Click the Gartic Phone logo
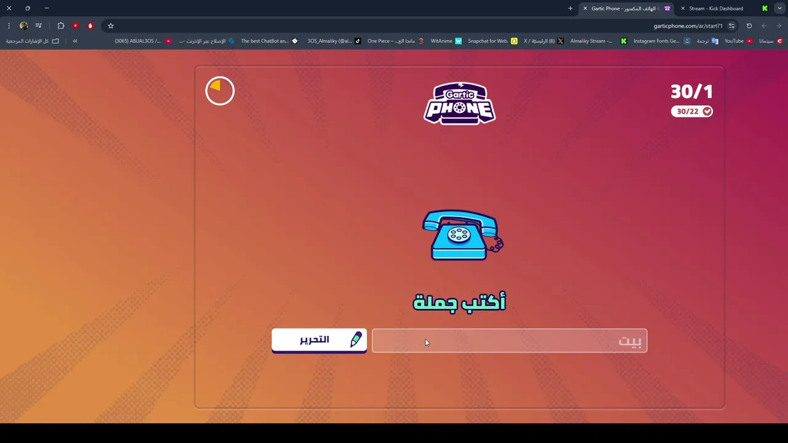Screen dimensions: 788x443 click(x=459, y=103)
